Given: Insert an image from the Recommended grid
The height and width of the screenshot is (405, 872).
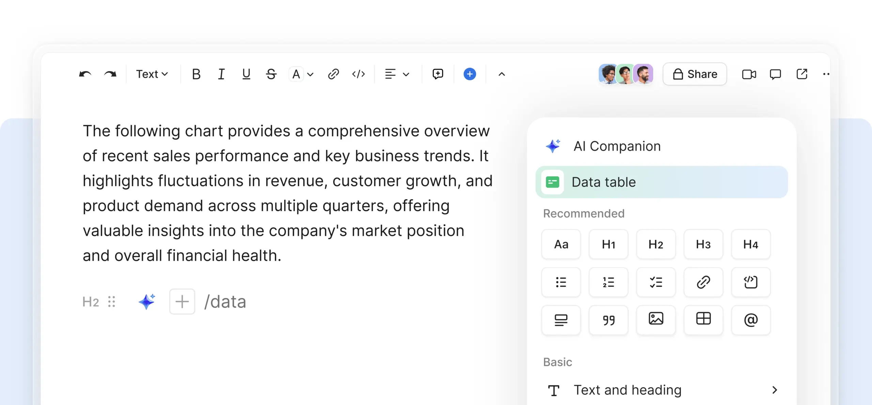Looking at the screenshot, I should tap(656, 320).
